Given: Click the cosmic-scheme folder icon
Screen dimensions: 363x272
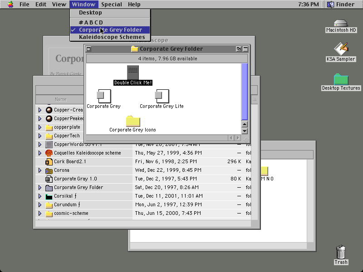Looking at the screenshot, I should tap(49, 213).
